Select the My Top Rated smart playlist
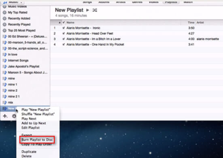 click(17, 12)
